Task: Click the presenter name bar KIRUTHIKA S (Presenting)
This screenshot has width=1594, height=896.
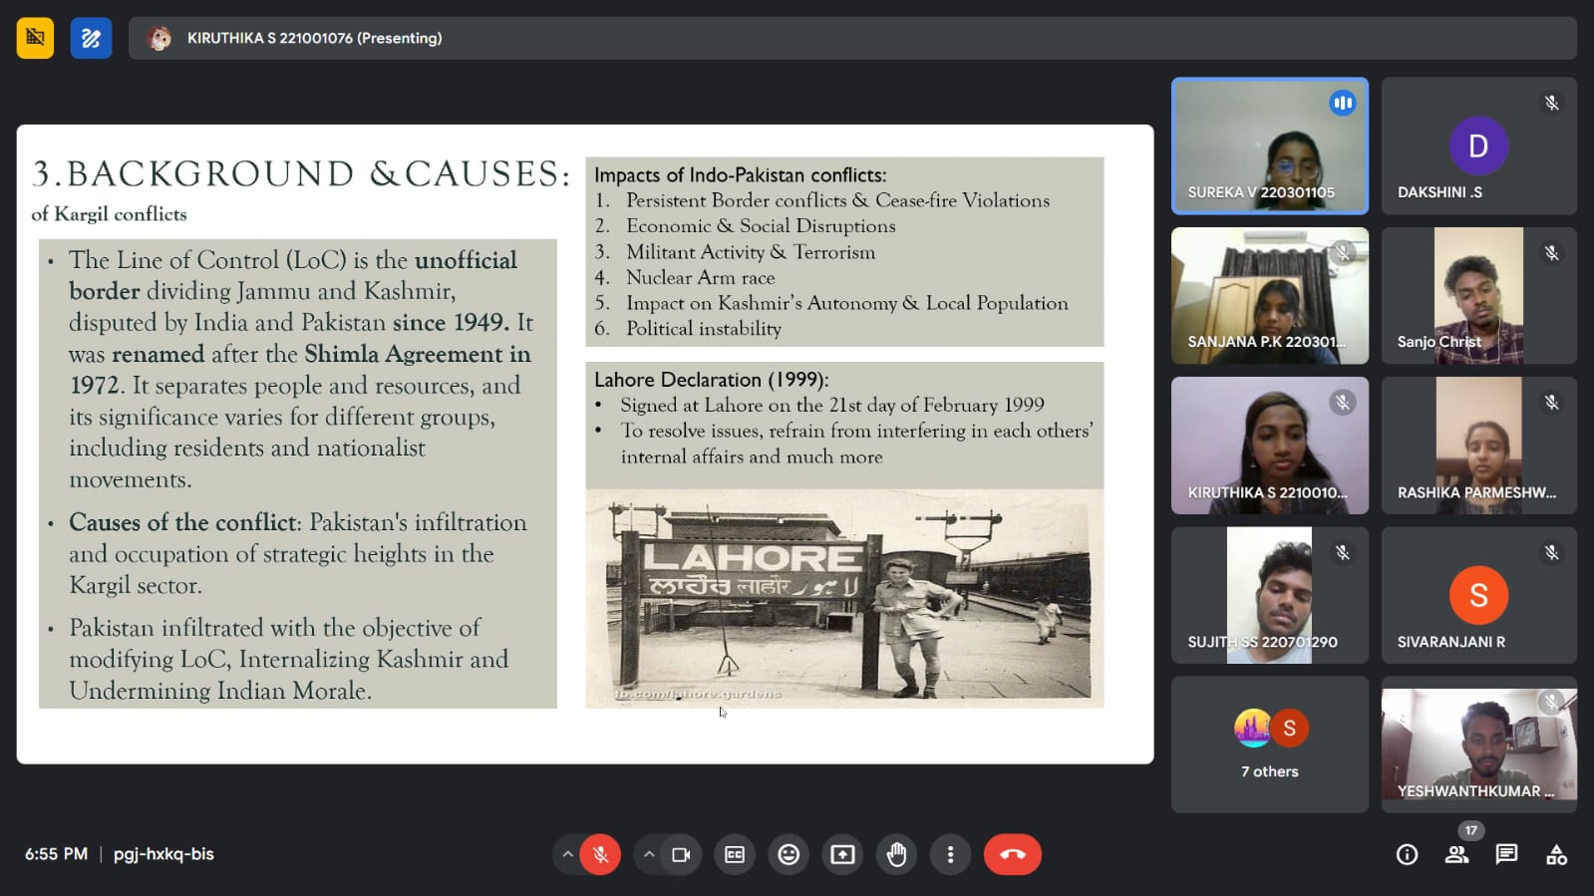Action: tap(852, 38)
